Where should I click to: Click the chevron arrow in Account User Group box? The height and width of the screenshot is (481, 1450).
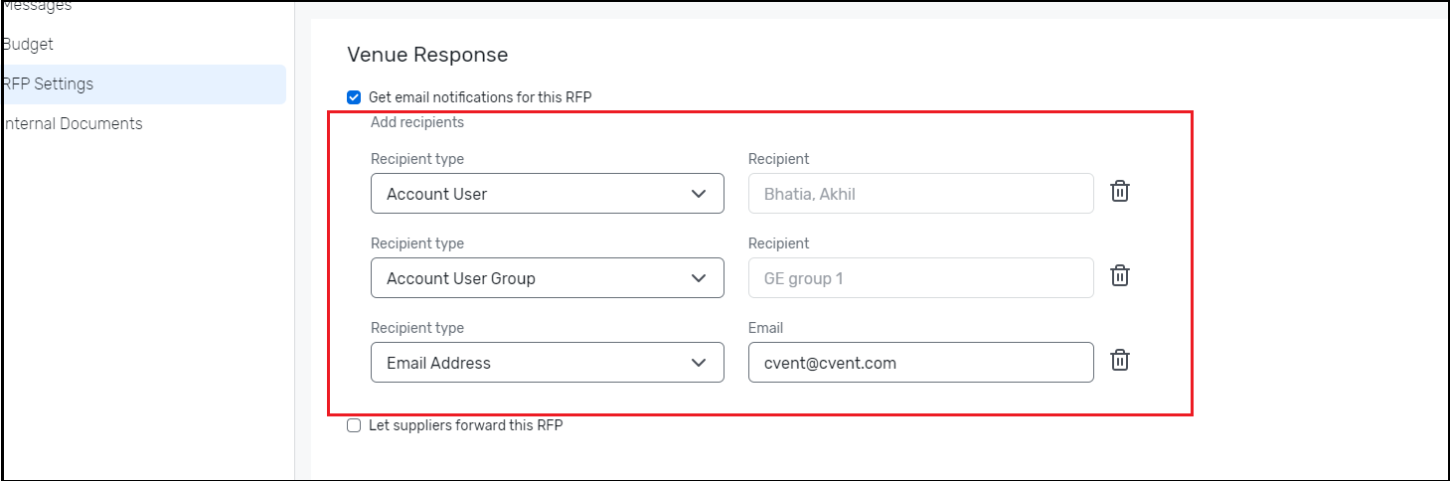(699, 278)
